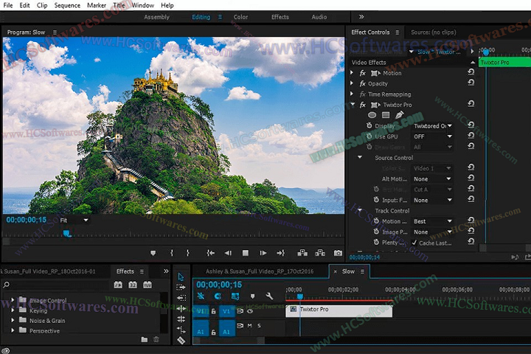Click the Twixtor Pro clip in the timeline

[x=338, y=310]
